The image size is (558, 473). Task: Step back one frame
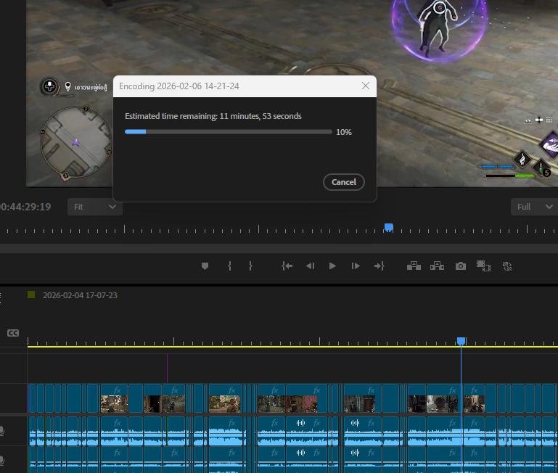(310, 266)
